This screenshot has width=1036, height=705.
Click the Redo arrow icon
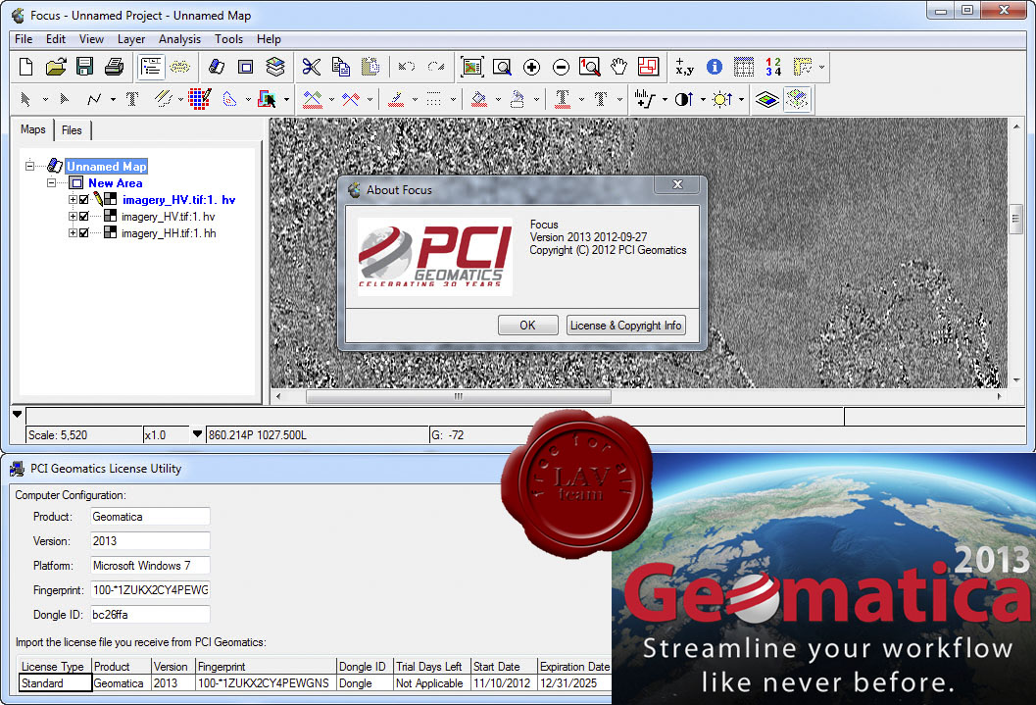pyautogui.click(x=436, y=67)
